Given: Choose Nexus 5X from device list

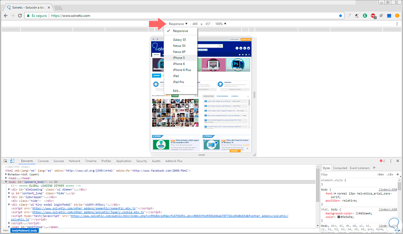Looking at the screenshot, I should click(x=181, y=46).
